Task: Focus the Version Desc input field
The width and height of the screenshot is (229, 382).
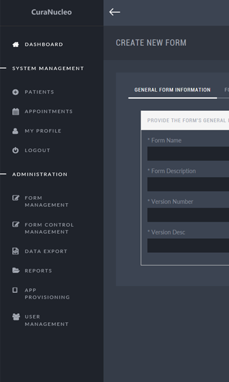Action: tap(188, 246)
